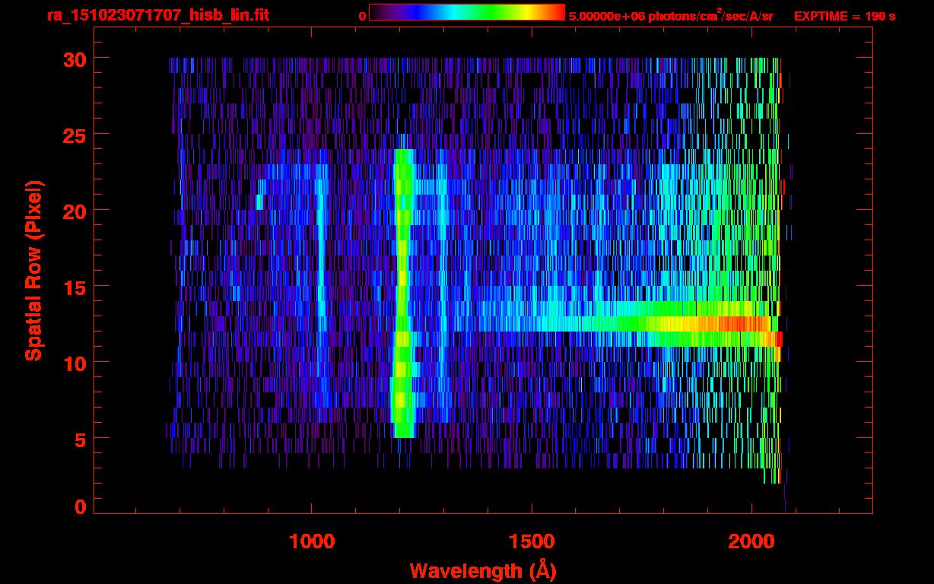Click the bright red-orange spectral peak near 2000 Å
Image resolution: width=934 pixels, height=584 pixels.
745,324
